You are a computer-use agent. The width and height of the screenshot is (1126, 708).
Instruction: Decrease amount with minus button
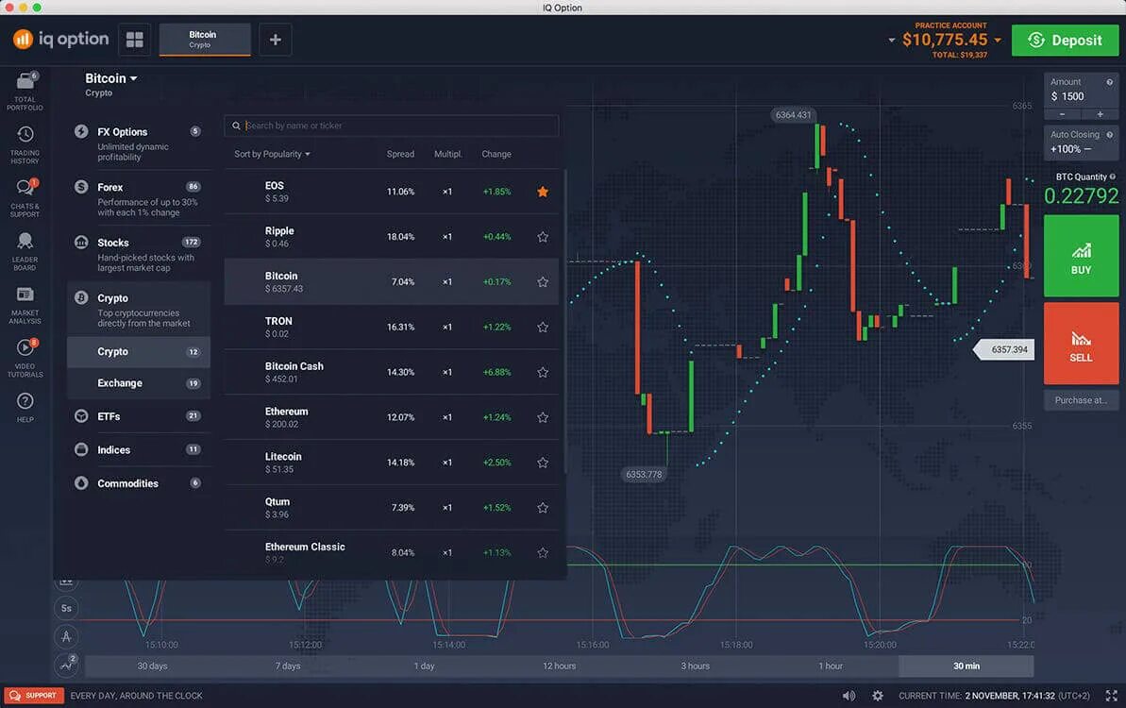tap(1062, 114)
